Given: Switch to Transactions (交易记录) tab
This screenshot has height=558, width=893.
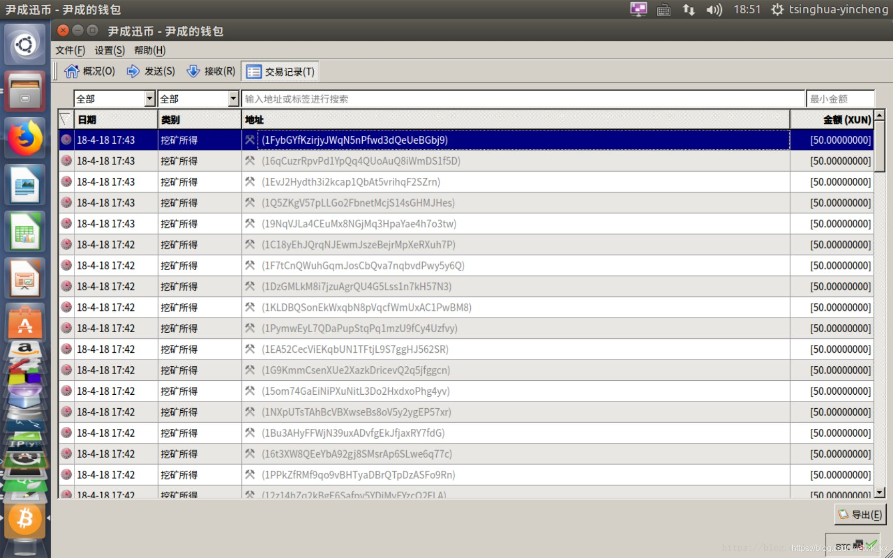Looking at the screenshot, I should point(280,72).
